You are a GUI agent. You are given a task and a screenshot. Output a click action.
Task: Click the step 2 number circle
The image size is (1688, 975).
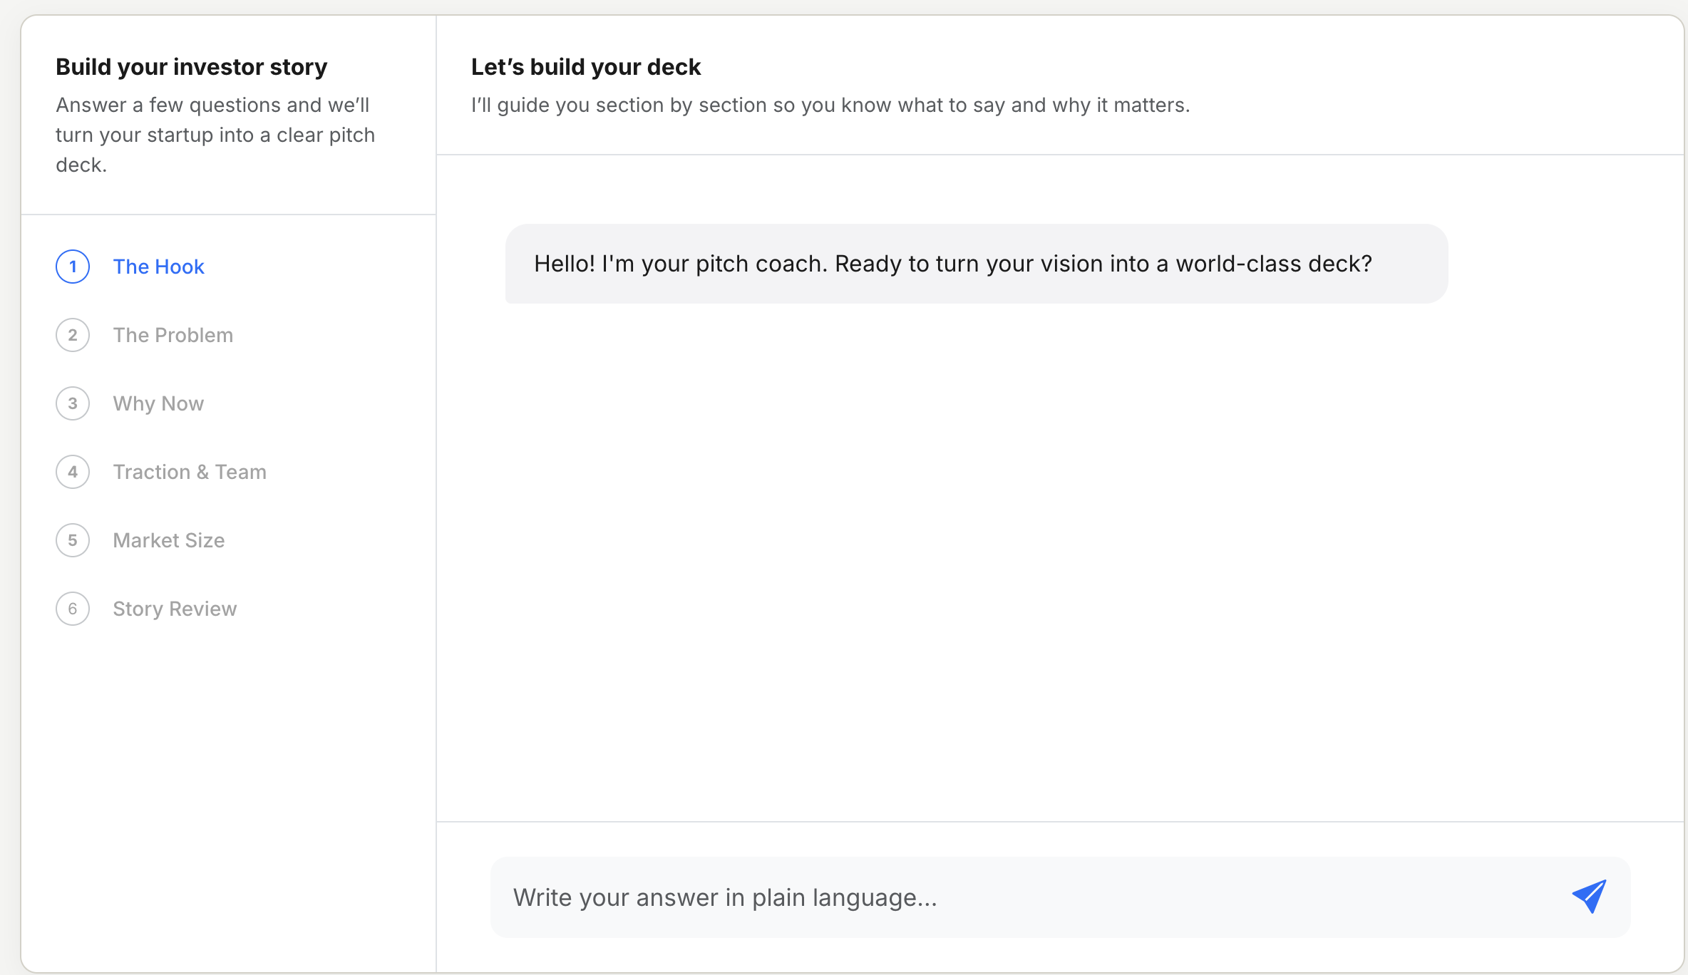coord(73,335)
